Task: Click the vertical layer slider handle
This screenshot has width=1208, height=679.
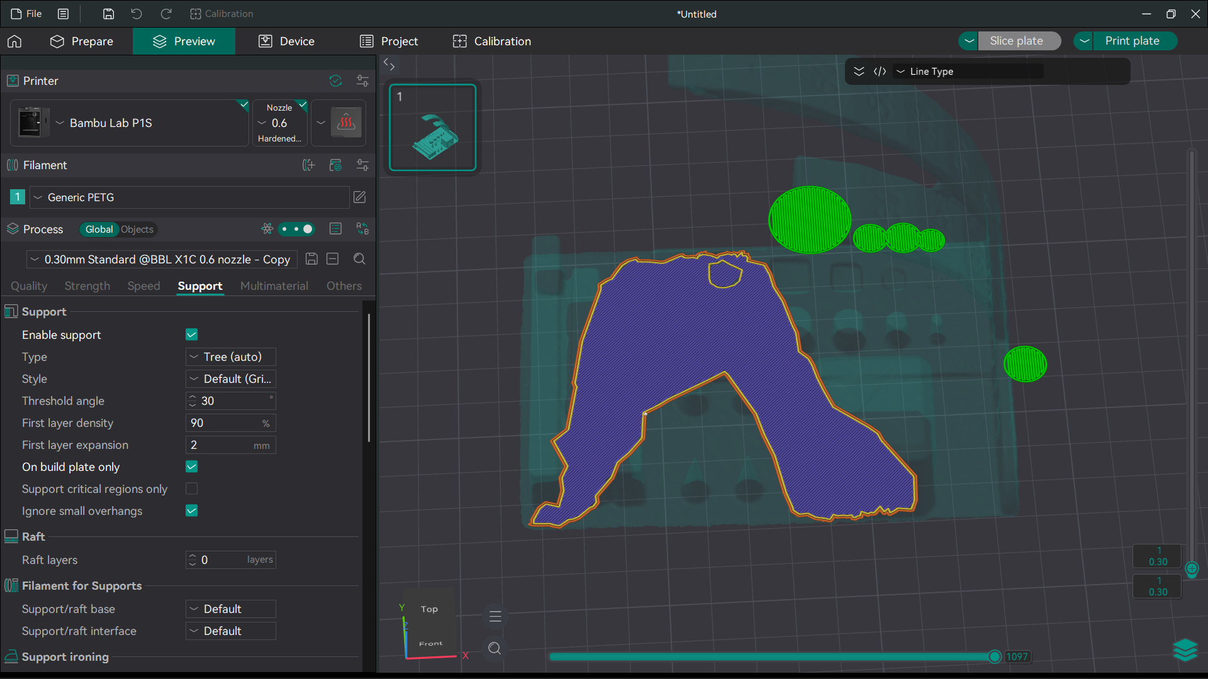Action: (1192, 568)
